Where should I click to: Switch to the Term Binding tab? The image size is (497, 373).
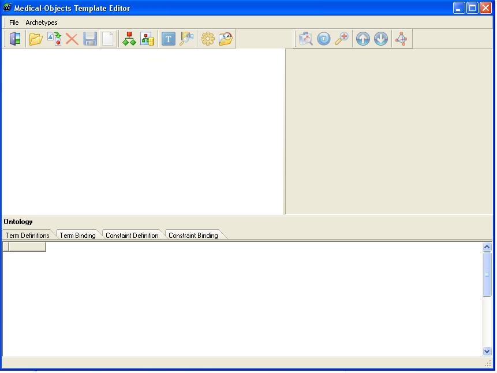click(77, 236)
